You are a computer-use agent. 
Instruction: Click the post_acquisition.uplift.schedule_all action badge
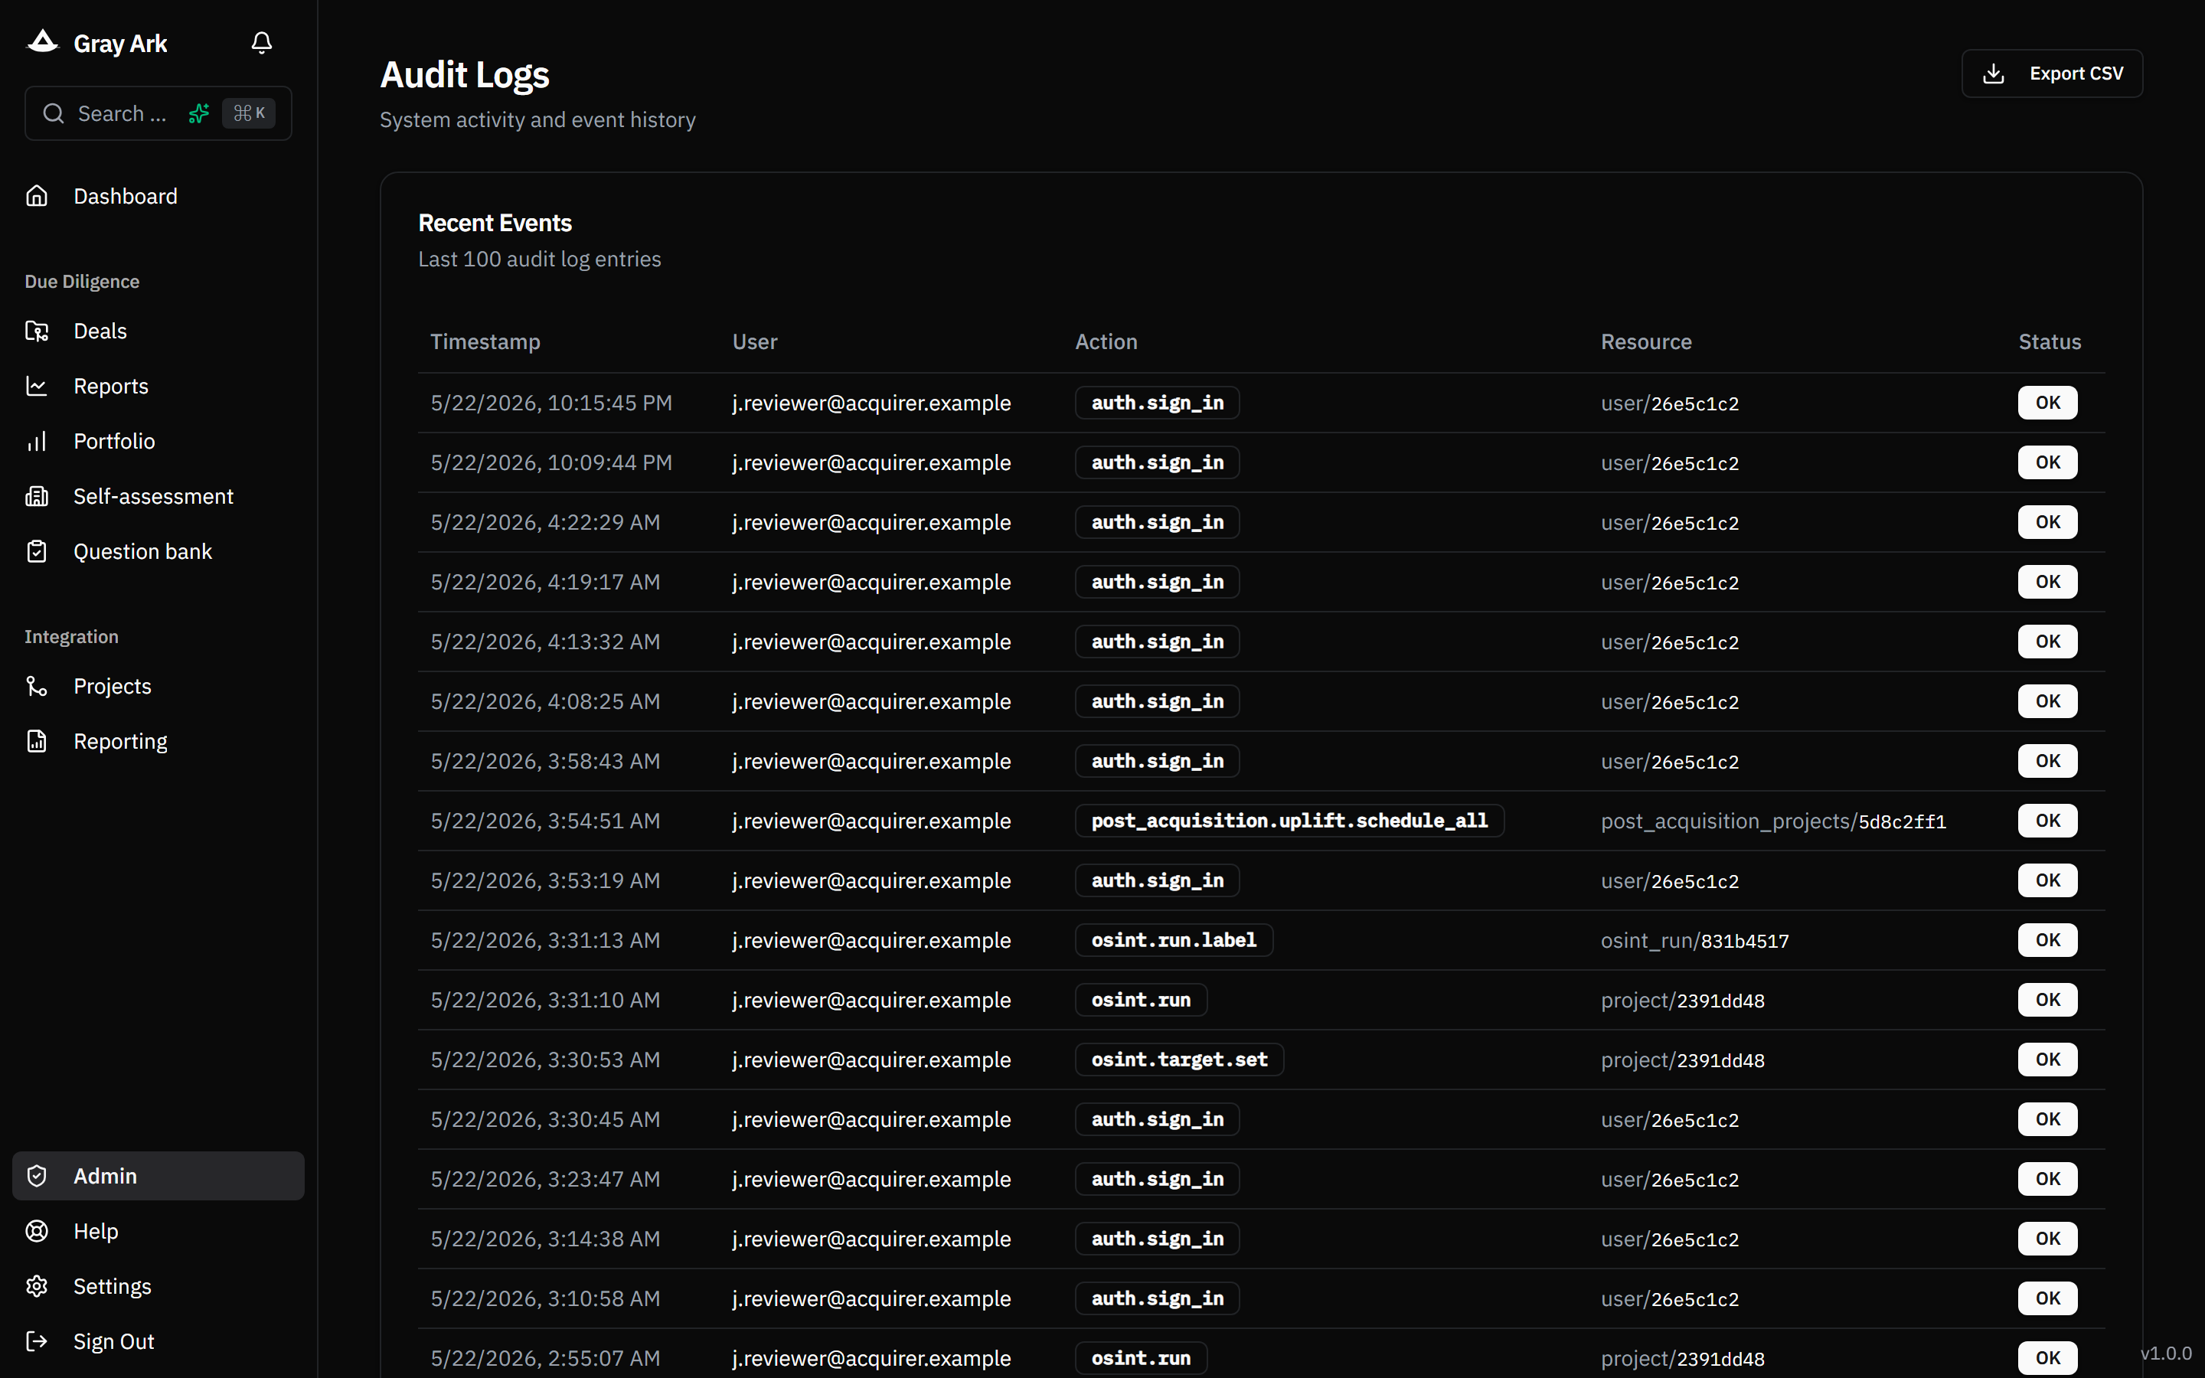pos(1289,821)
